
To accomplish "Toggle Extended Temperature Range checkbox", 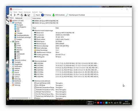I will 35,87.
